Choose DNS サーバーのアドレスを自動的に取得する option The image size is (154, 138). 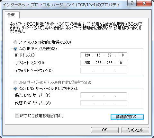click(x=15, y=82)
